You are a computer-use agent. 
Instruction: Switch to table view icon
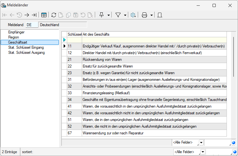tap(44, 15)
